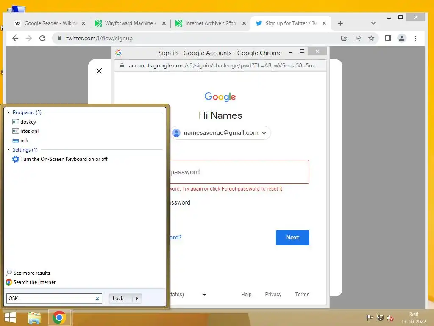Click the forward navigation arrow
This screenshot has width=434, height=326.
tap(29, 38)
